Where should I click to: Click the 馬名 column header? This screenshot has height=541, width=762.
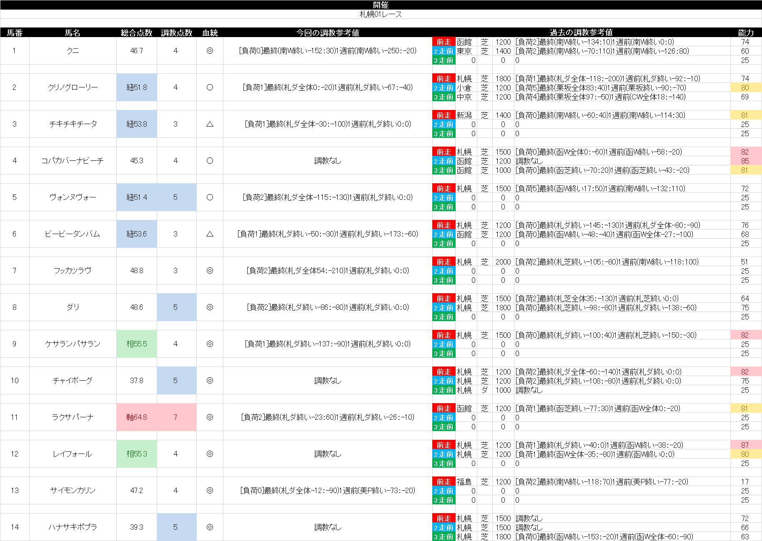(73, 32)
